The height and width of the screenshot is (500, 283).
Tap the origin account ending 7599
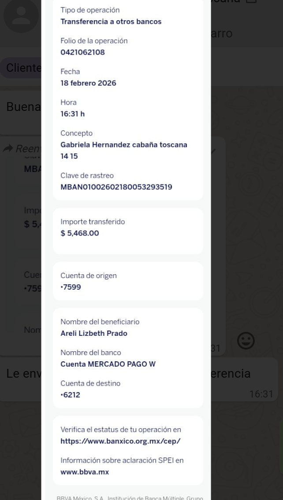(71, 287)
